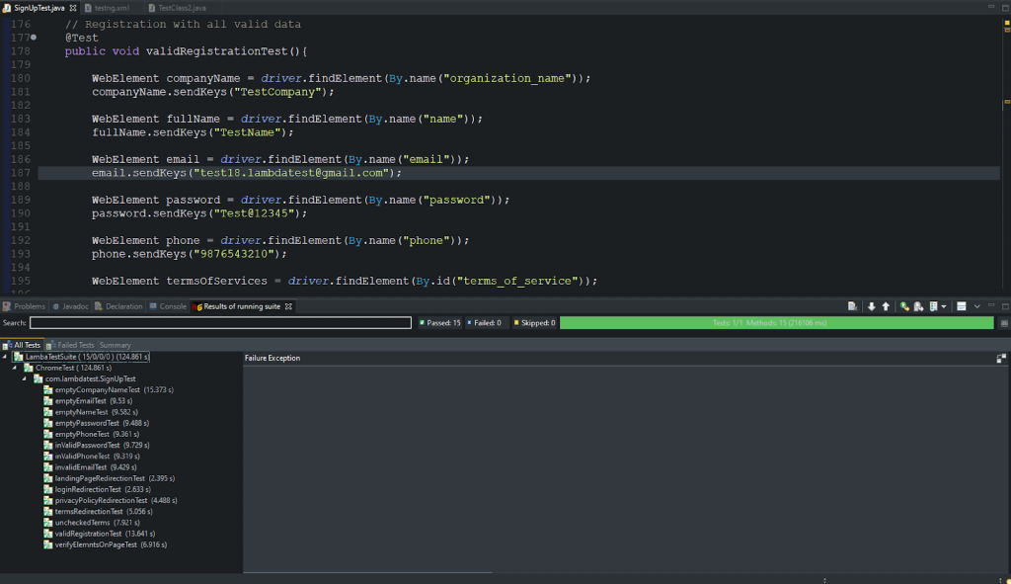Screen dimensions: 1011x584
Task: Click the layout icon in results toolbar
Action: pyautogui.click(x=961, y=306)
